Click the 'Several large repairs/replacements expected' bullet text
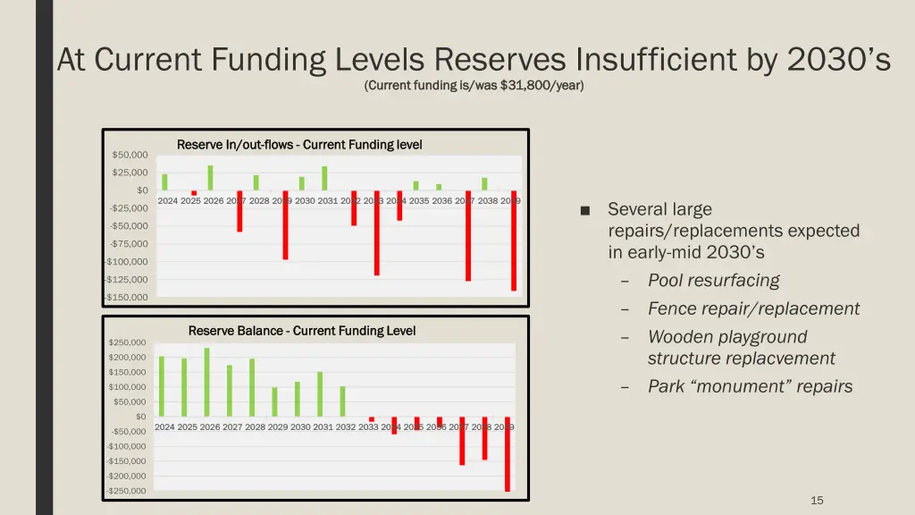This screenshot has height=515, width=915. [x=734, y=230]
